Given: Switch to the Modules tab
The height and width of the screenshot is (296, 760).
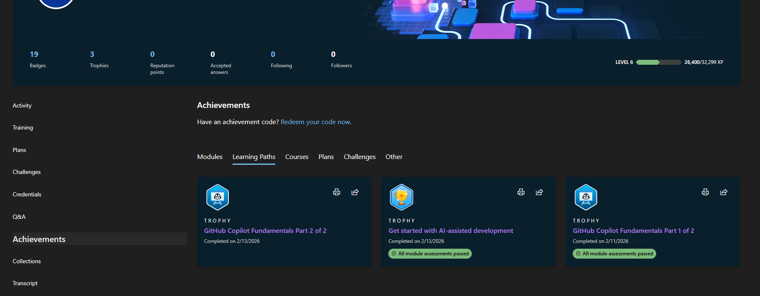Looking at the screenshot, I should point(210,157).
